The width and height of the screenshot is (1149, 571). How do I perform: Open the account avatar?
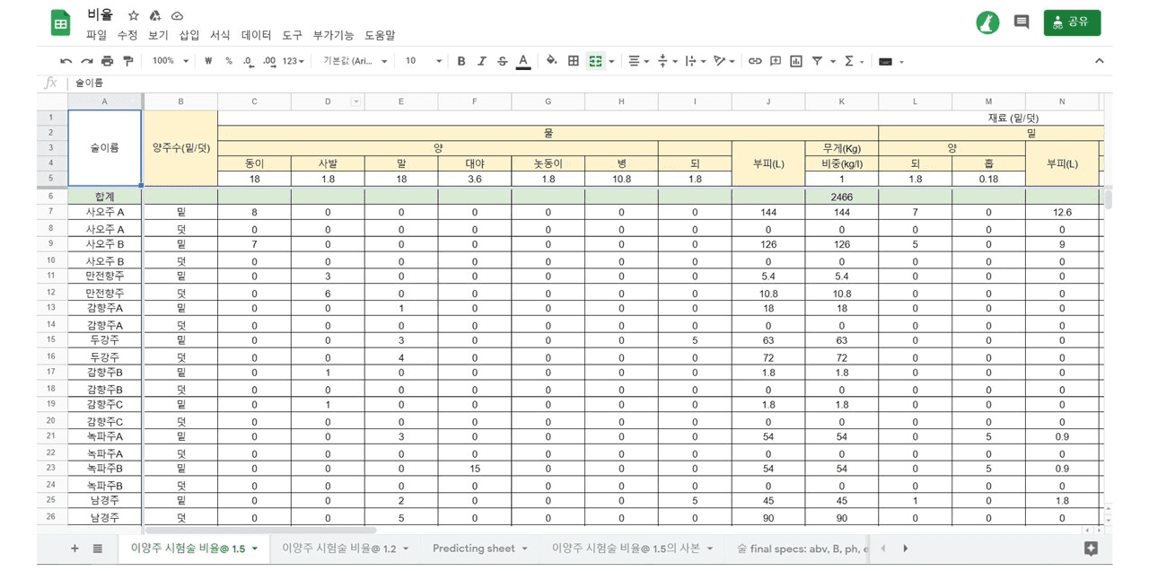coord(988,22)
